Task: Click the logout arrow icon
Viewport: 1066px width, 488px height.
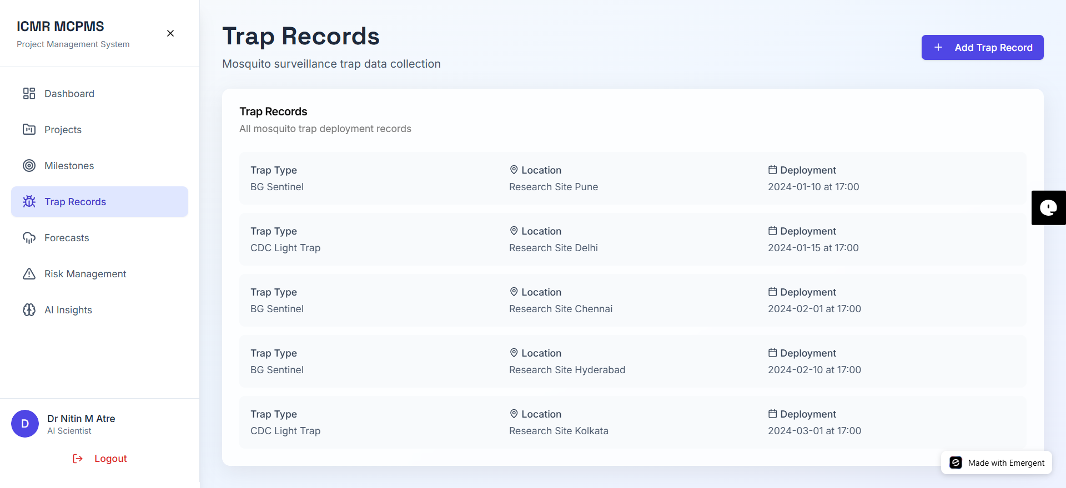Action: 78,459
